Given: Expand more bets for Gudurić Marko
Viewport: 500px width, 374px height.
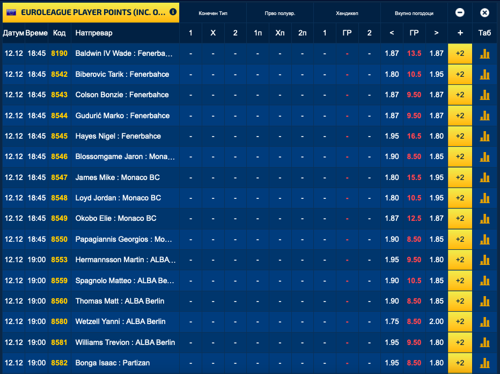Looking at the screenshot, I should [460, 116].
